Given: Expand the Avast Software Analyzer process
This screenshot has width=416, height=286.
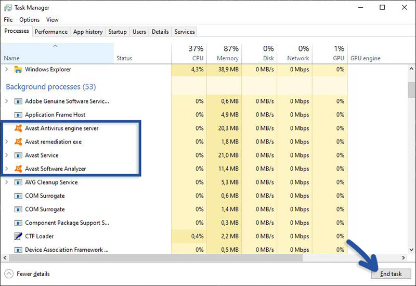Looking at the screenshot, I should (x=7, y=168).
